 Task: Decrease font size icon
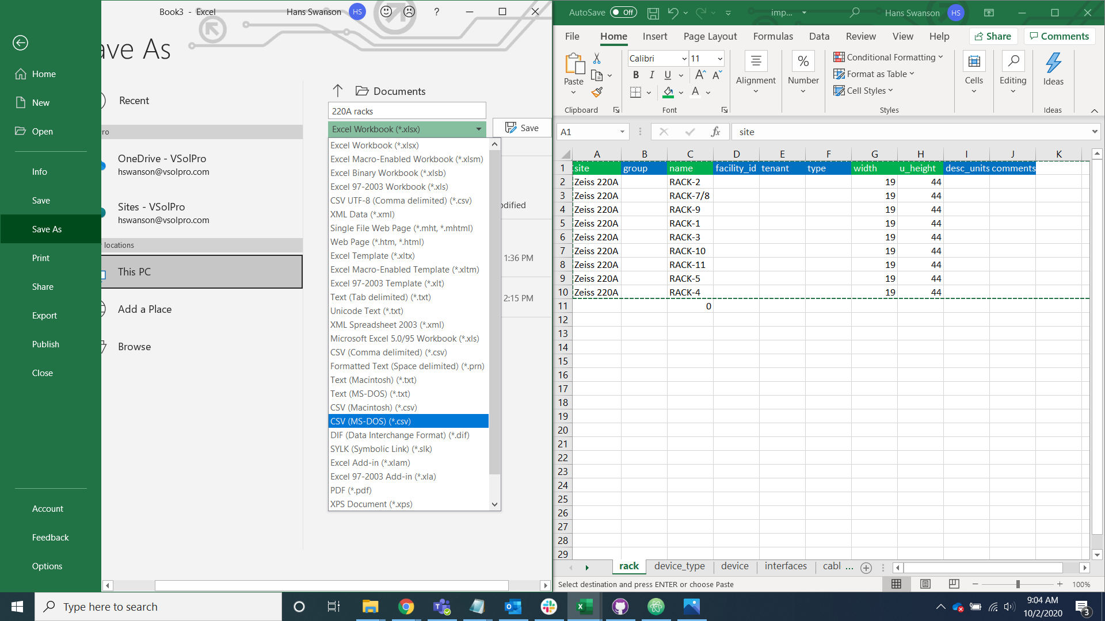coord(717,75)
